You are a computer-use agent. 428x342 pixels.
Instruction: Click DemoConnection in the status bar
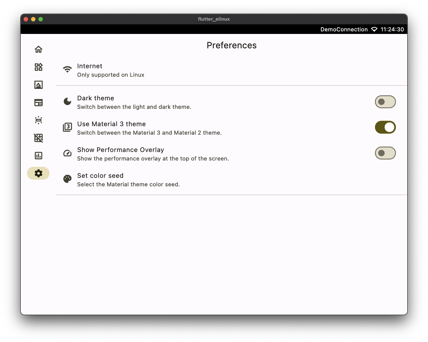pyautogui.click(x=344, y=30)
